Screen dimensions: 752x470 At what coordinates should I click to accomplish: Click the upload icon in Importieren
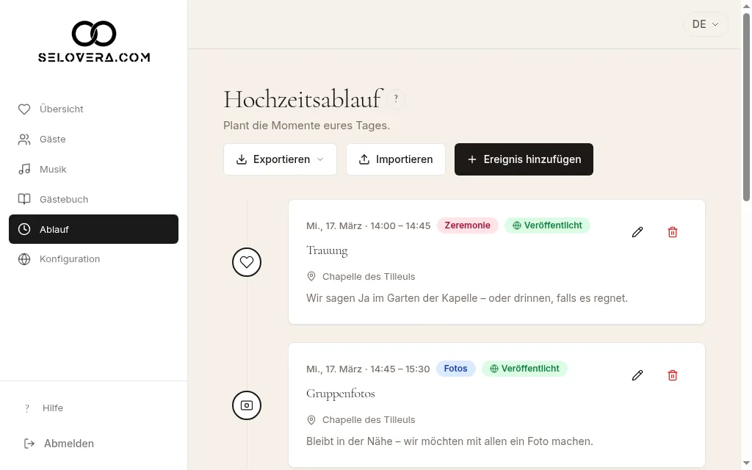pos(364,159)
